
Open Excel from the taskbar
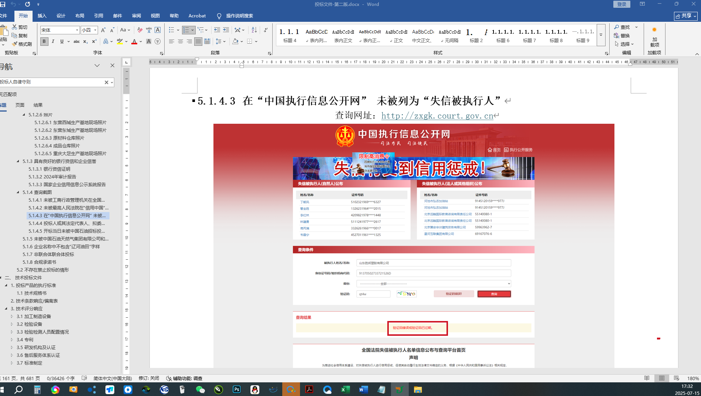pos(346,389)
